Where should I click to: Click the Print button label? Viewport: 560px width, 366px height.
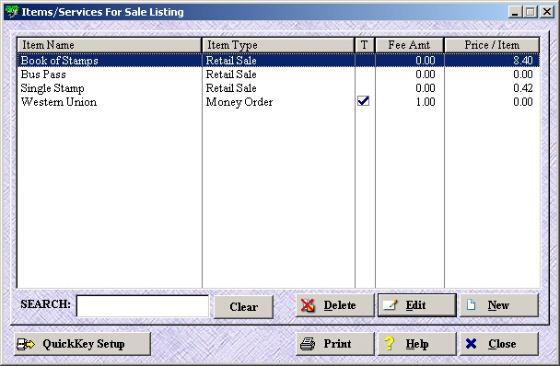point(337,344)
